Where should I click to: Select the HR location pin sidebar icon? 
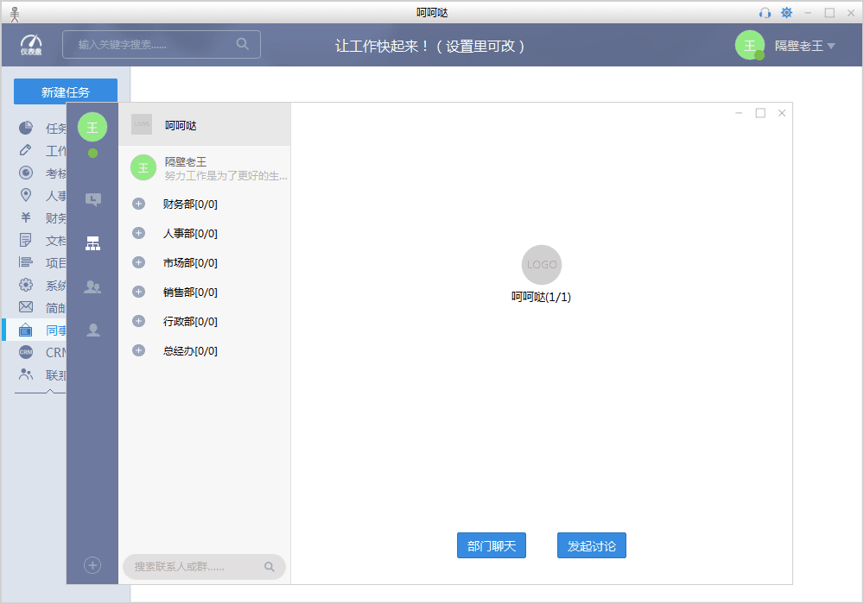(x=25, y=195)
